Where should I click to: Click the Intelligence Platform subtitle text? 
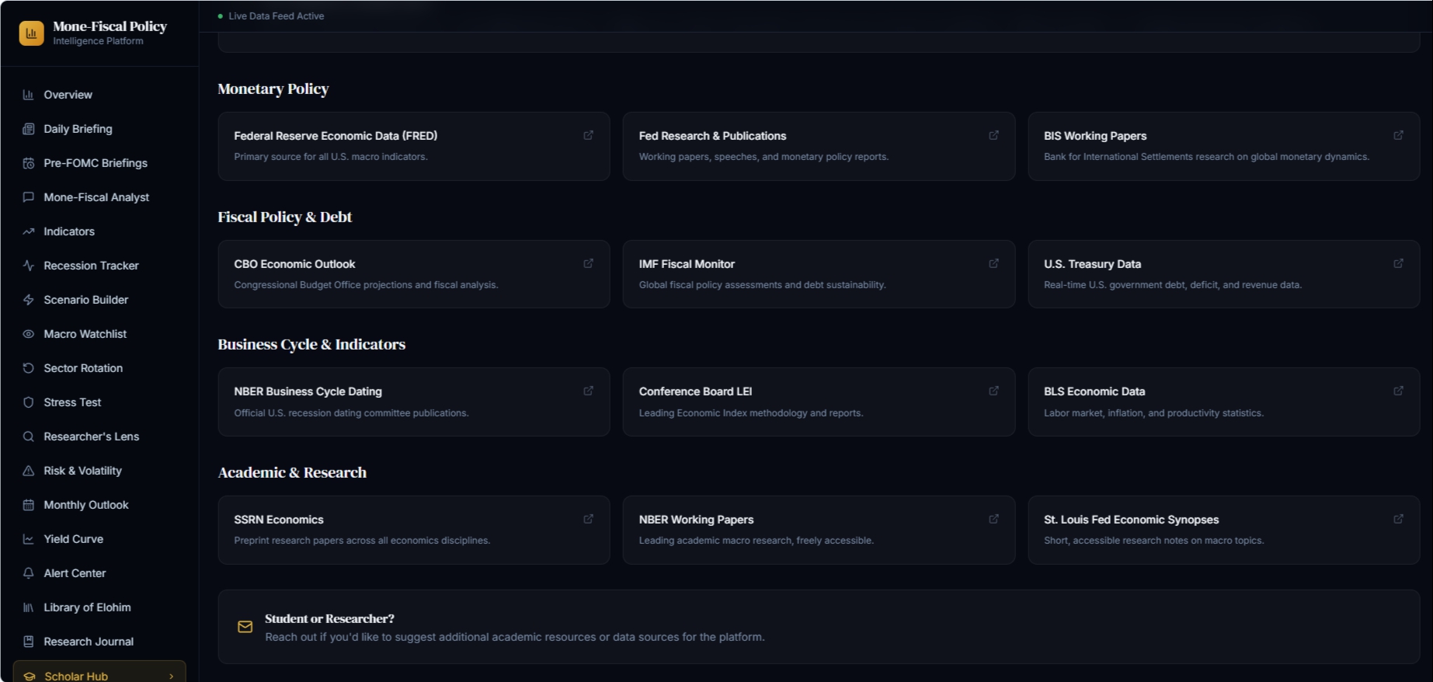98,41
